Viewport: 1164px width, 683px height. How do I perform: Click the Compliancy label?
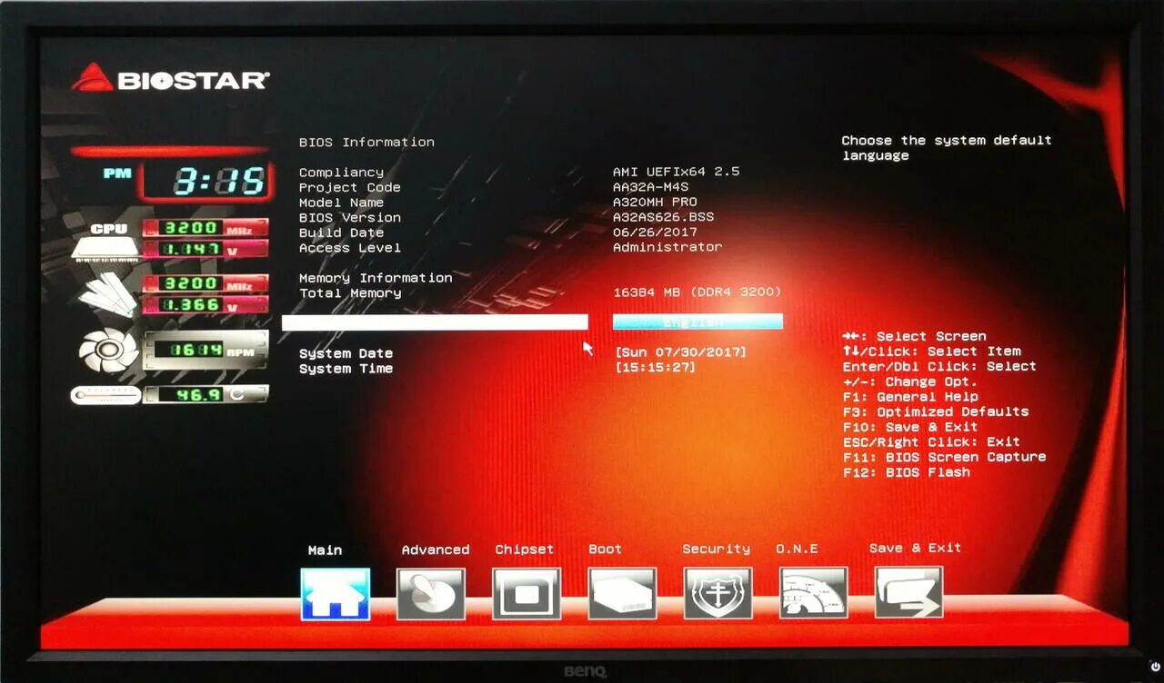(341, 173)
